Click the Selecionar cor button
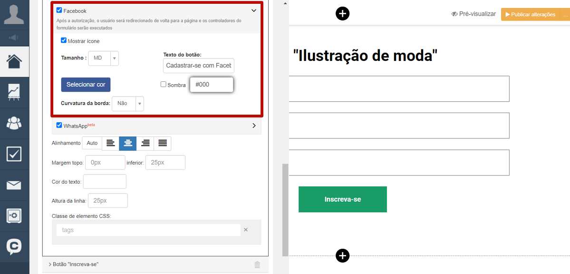This screenshot has height=274, width=570. tap(86, 84)
